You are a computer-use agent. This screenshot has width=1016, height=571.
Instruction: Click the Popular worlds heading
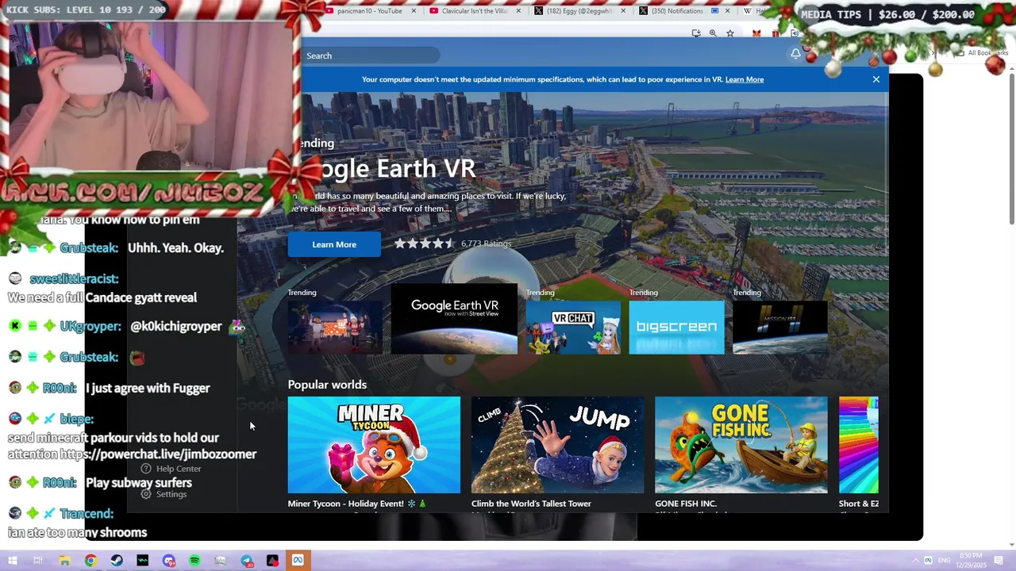[x=327, y=385]
